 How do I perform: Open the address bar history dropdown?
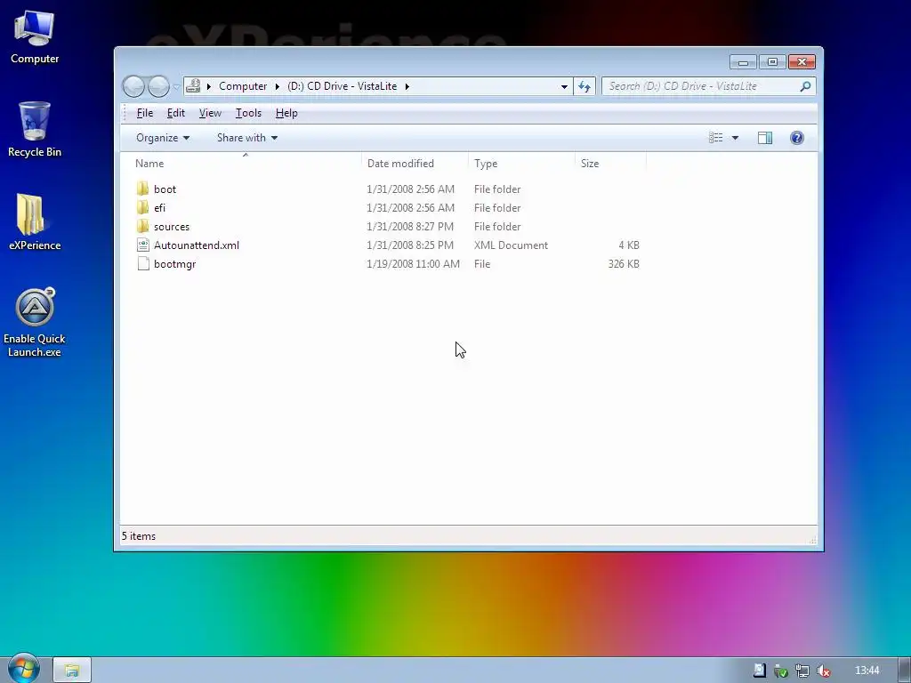coord(563,86)
